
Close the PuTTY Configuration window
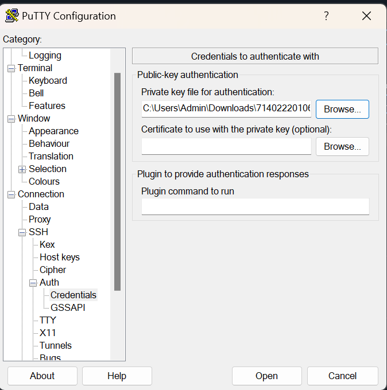(x=366, y=16)
